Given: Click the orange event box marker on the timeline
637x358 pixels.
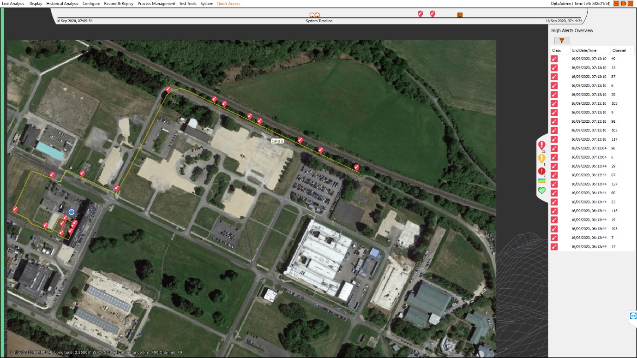Looking at the screenshot, I should [x=460, y=15].
